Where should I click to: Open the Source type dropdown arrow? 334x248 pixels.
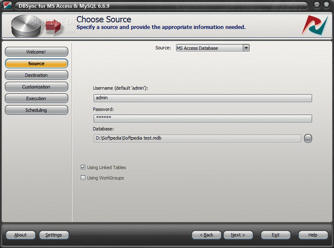[x=246, y=48]
